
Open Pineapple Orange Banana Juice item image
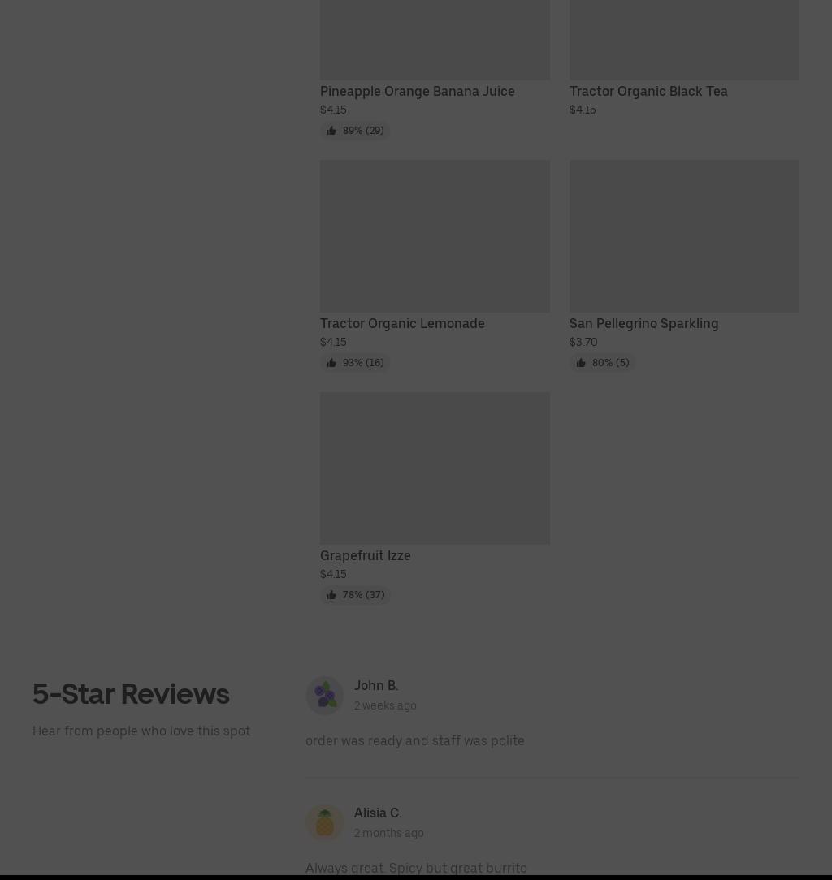(435, 39)
